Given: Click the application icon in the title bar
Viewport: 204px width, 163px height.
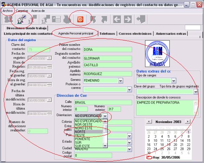Looking at the screenshot, I should click(4, 4).
